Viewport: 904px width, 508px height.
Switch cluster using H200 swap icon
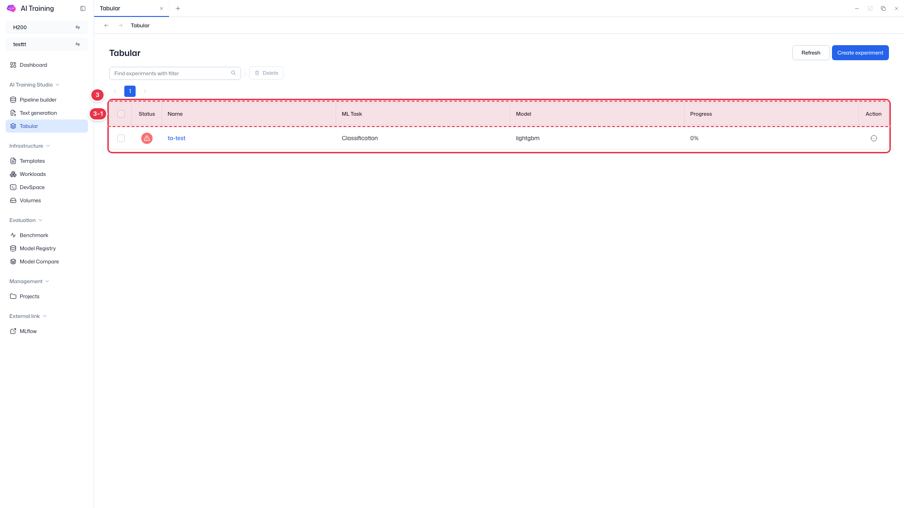point(78,27)
